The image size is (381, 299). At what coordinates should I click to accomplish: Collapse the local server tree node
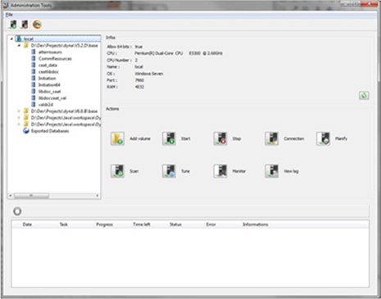pos(11,39)
